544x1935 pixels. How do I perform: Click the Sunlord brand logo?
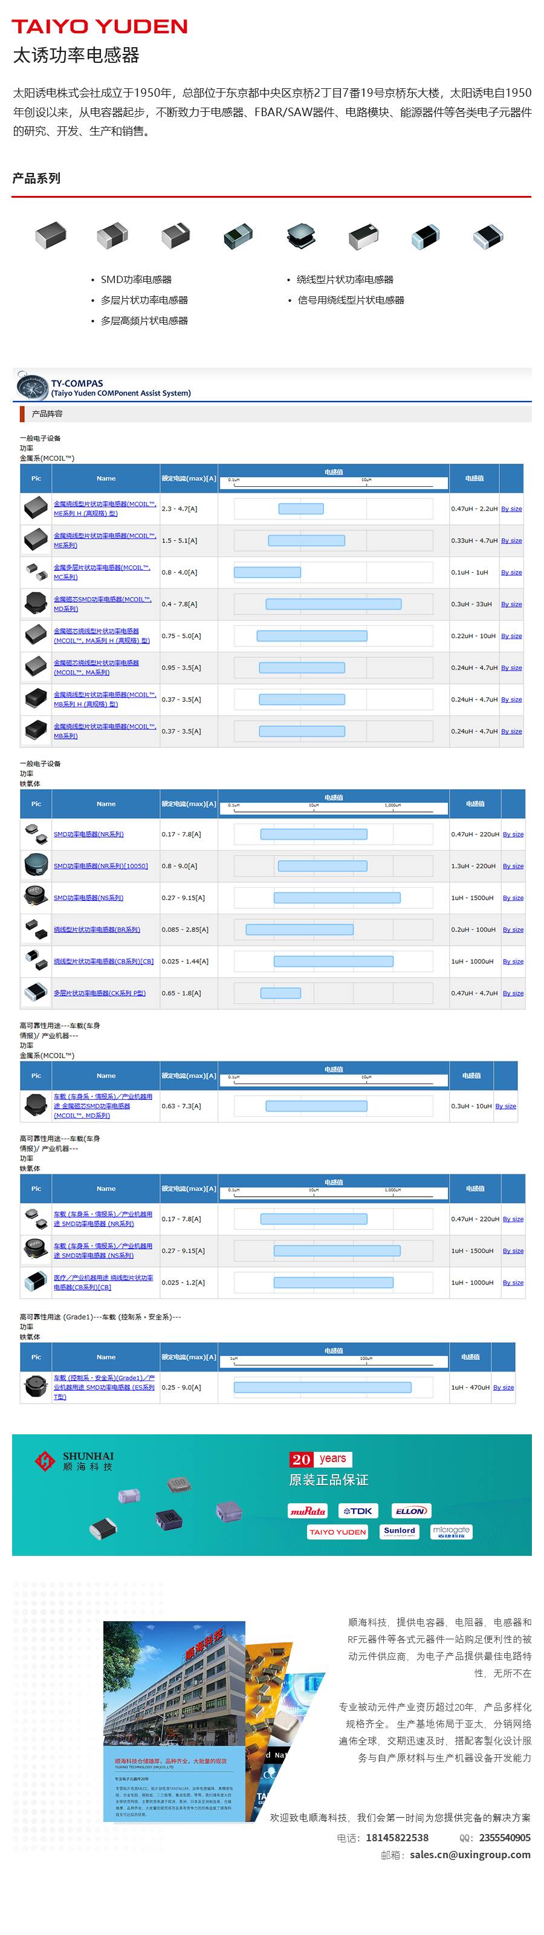pyautogui.click(x=399, y=1531)
